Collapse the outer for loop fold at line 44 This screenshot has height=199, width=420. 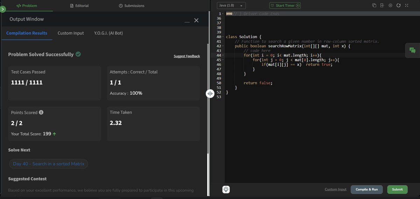coord(223,55)
